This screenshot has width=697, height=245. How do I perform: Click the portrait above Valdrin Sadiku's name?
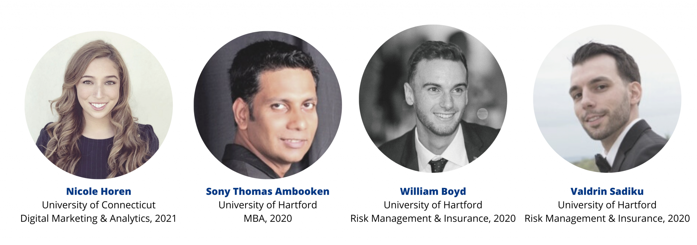point(607,99)
